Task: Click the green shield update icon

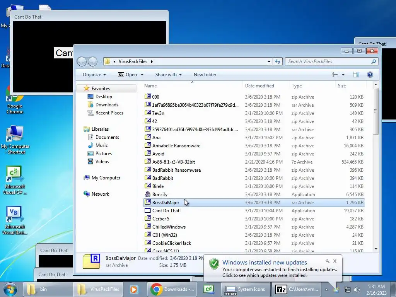Action: pos(214,264)
